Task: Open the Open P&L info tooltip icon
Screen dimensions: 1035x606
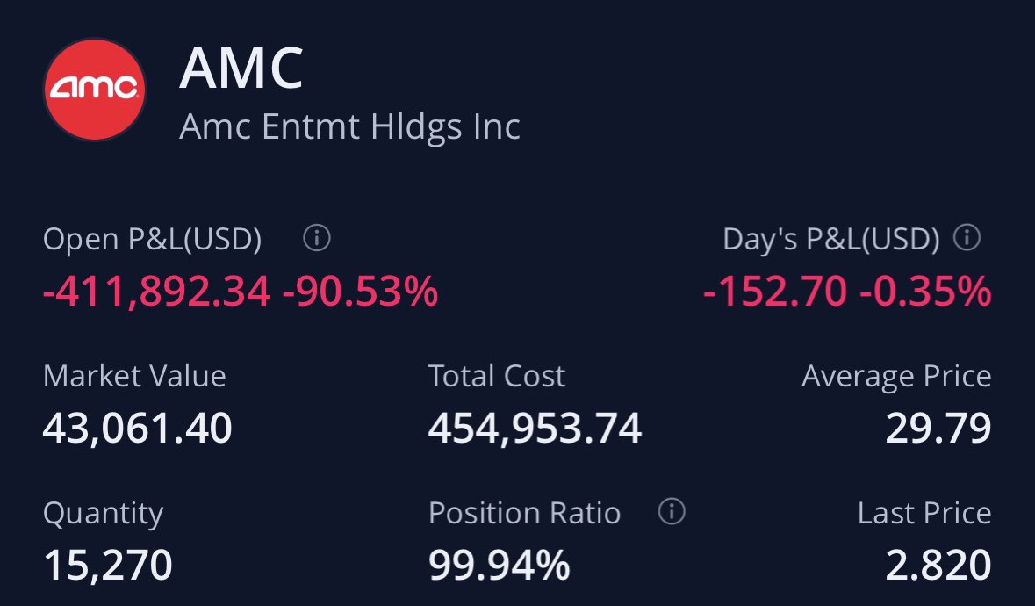Action: pyautogui.click(x=316, y=238)
